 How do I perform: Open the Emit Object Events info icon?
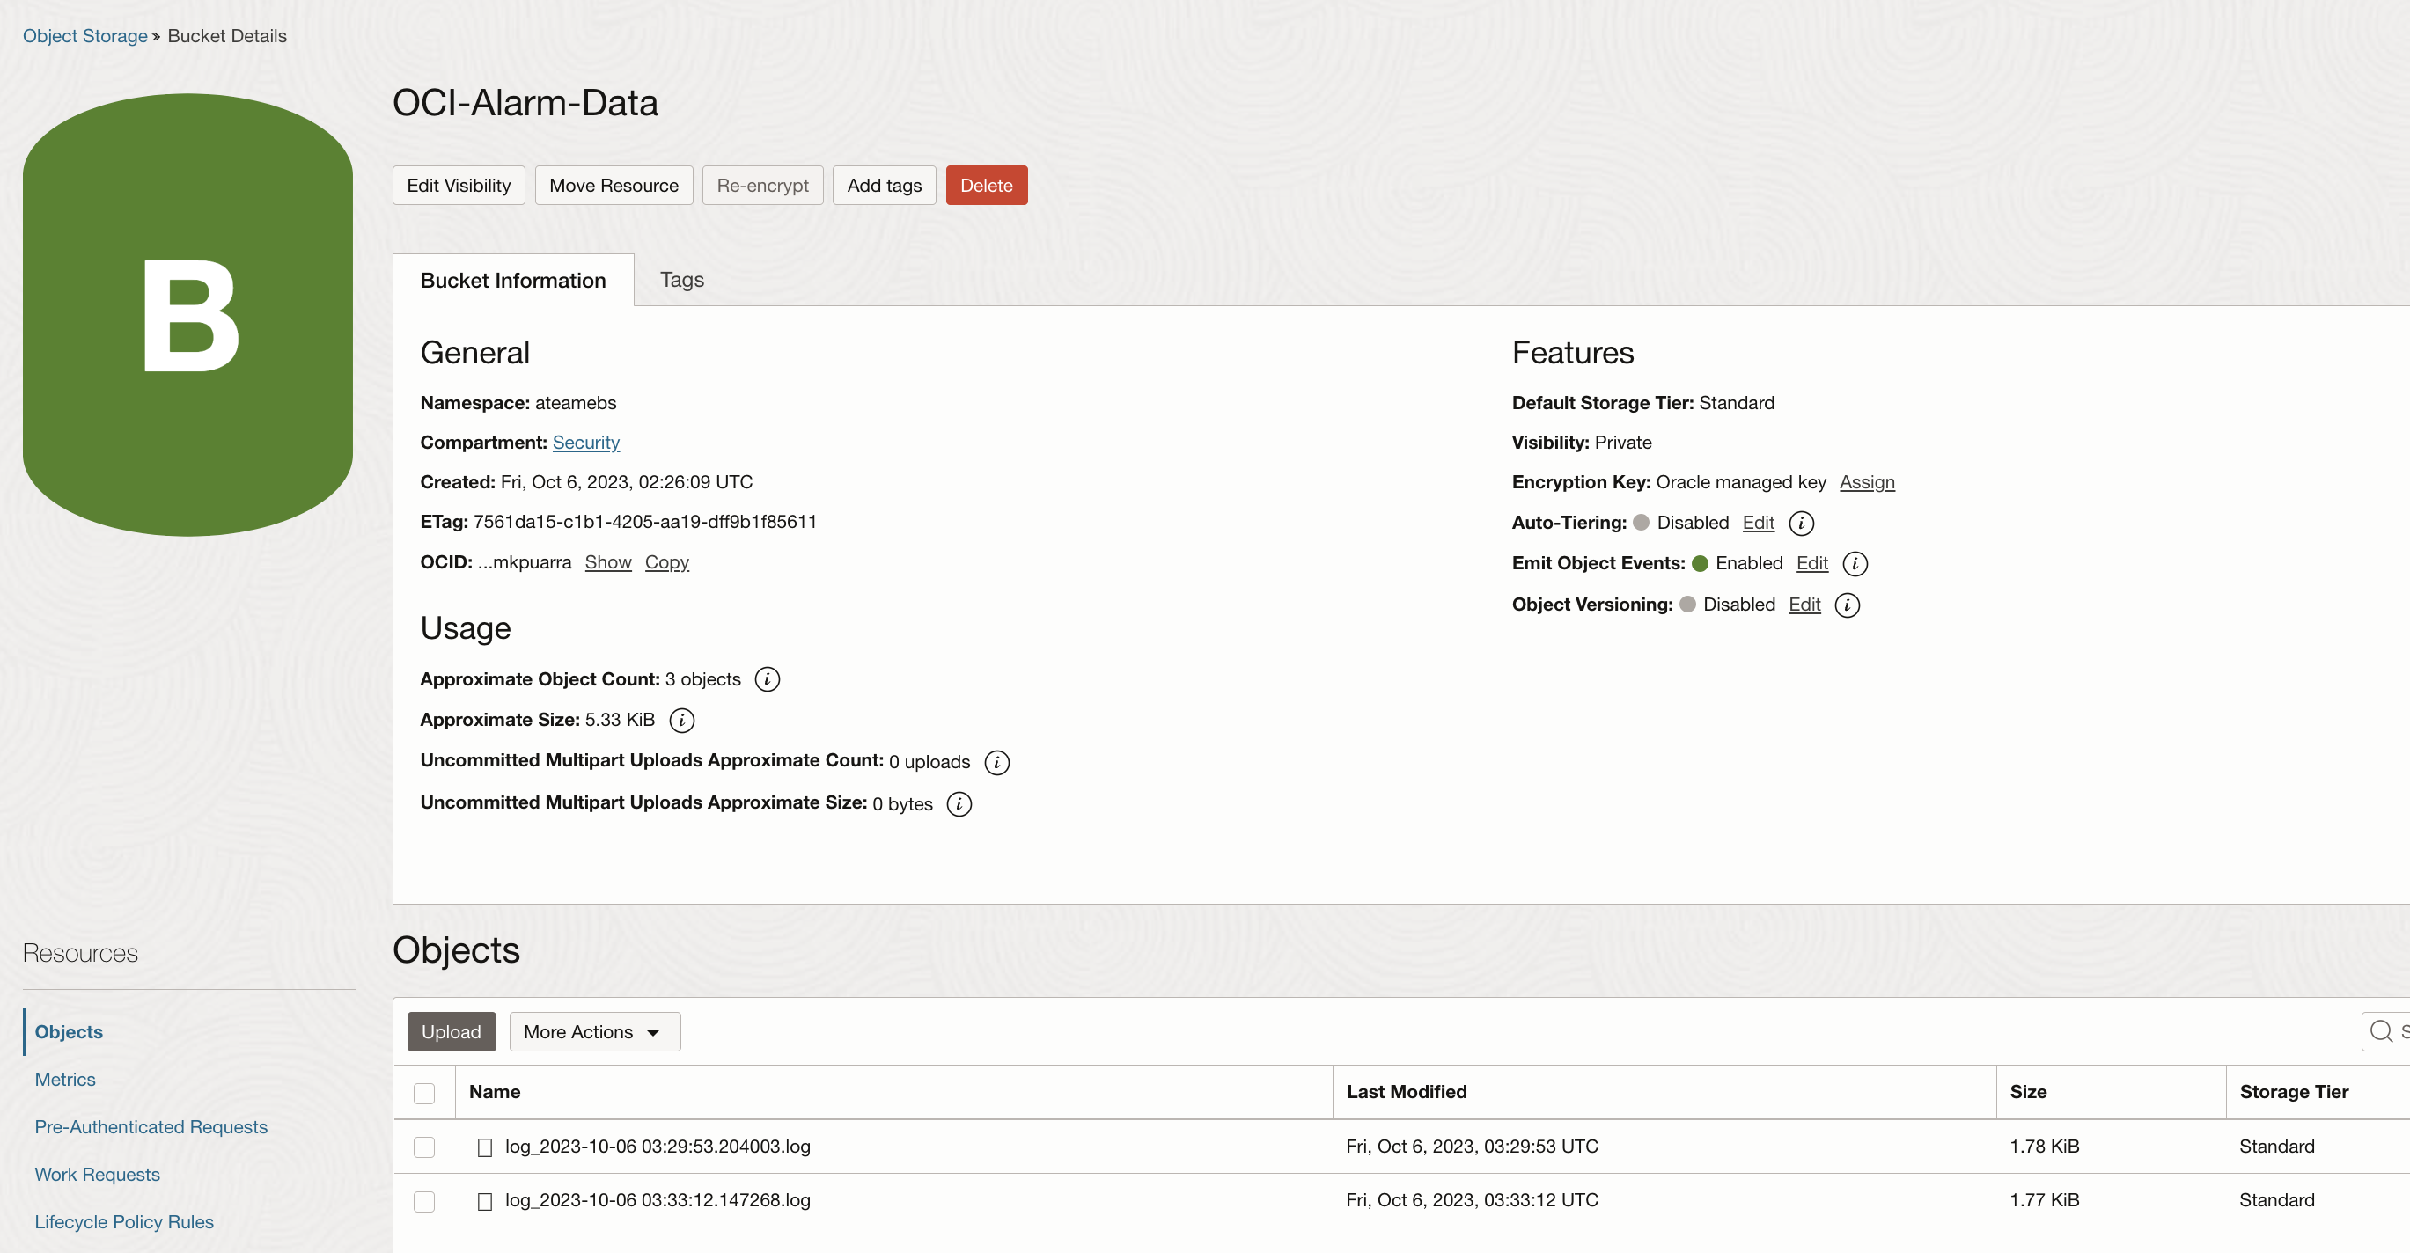(1854, 564)
